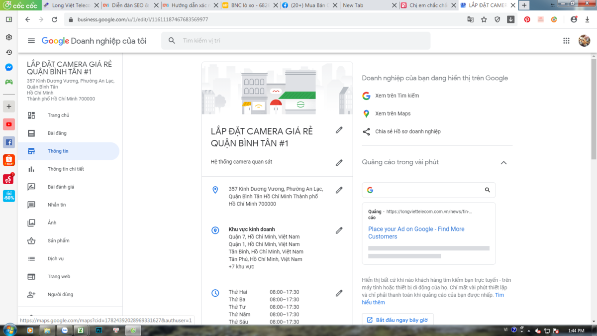
Task: Add a new sidebar shortcut with plus
Action: (x=9, y=107)
